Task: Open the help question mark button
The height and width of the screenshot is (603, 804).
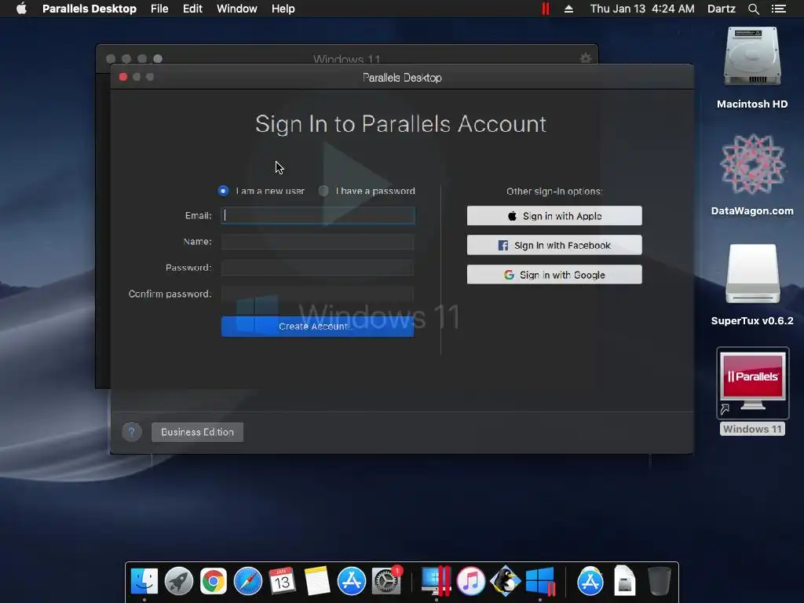Action: pyautogui.click(x=132, y=433)
